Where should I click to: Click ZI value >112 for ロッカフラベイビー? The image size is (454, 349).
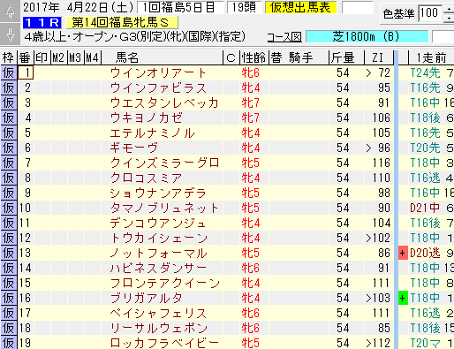(378, 343)
